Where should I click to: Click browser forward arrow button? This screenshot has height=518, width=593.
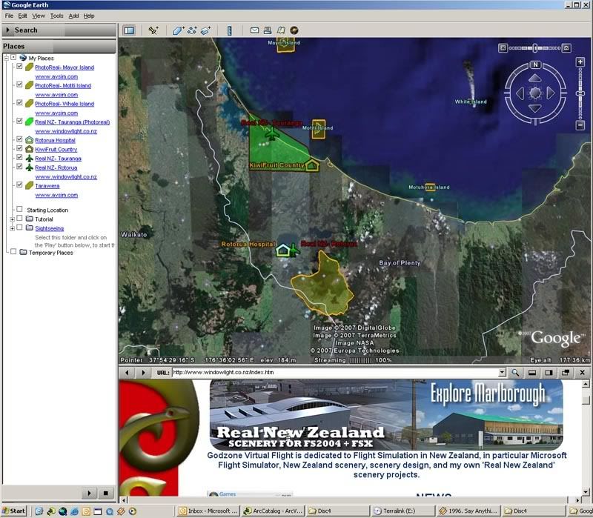[143, 373]
